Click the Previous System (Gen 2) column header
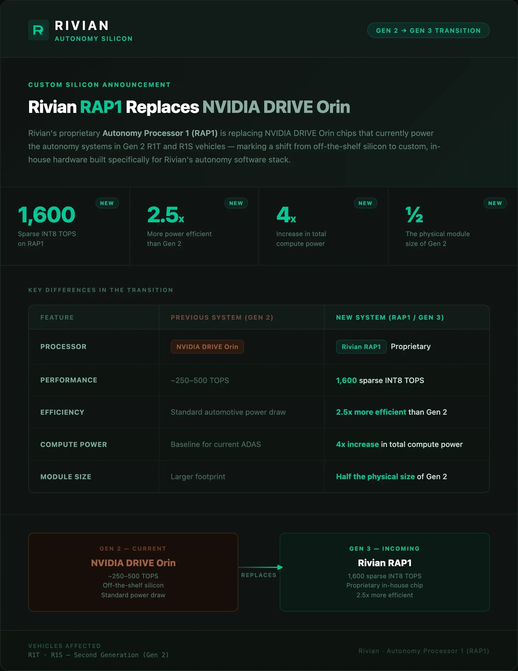This screenshot has height=671, width=518. coord(222,317)
